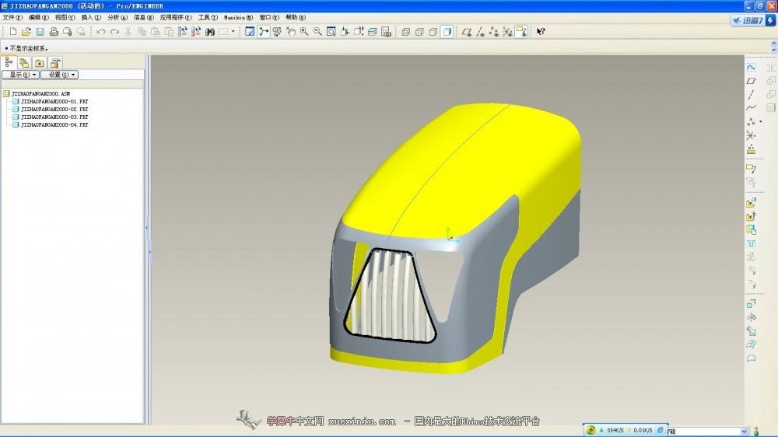Select the Extrude tool icon
This screenshot has width=778, height=437.
[752, 303]
